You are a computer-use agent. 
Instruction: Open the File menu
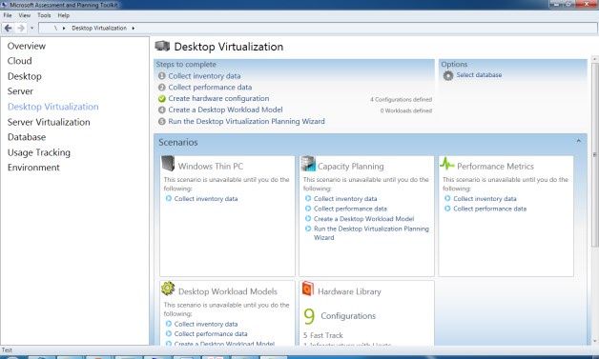(8, 15)
